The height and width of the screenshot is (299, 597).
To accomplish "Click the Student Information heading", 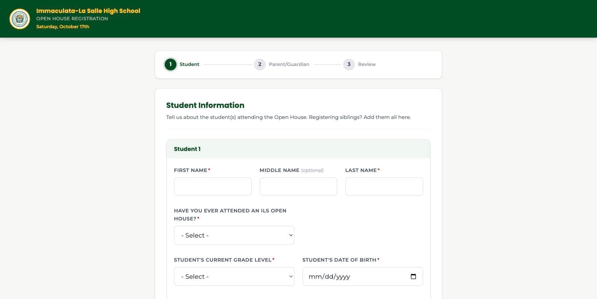I will [205, 105].
